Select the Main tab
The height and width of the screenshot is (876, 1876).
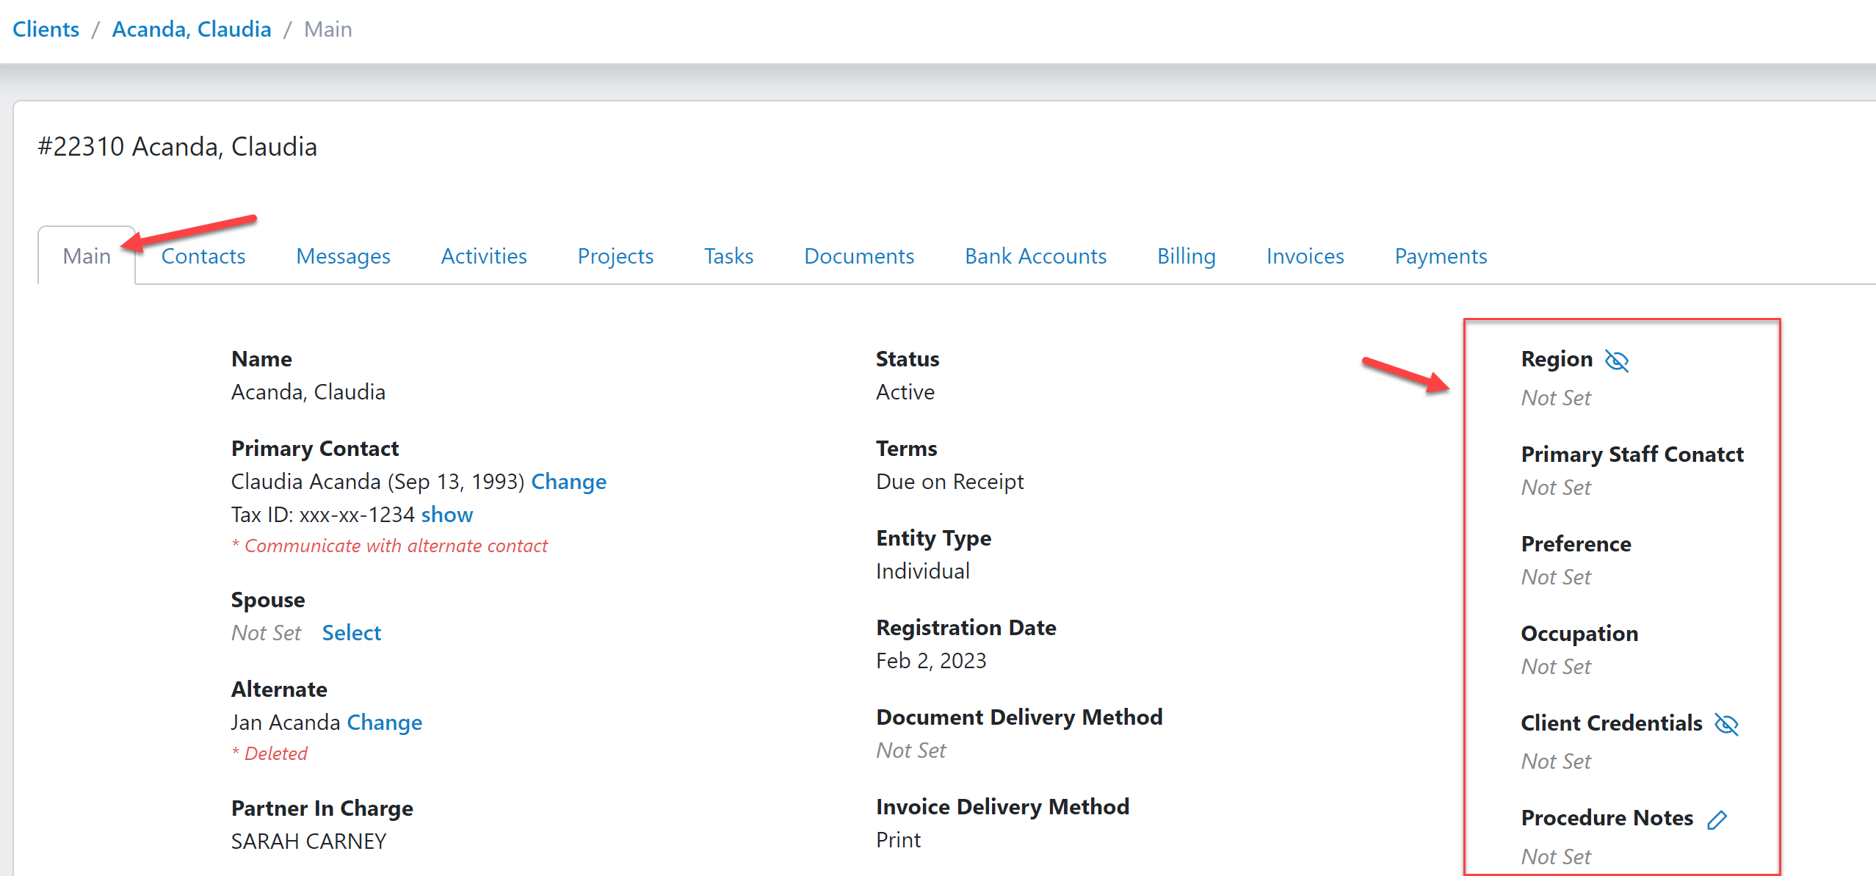[86, 256]
